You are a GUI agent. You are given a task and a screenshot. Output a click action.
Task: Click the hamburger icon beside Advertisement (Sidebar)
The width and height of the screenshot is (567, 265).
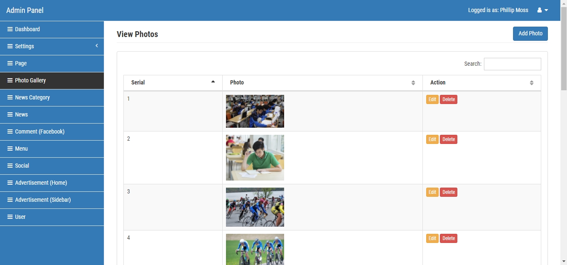tap(10, 200)
